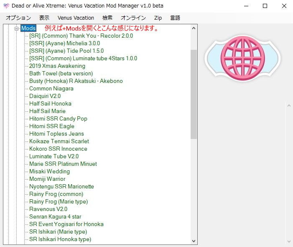
Task: Select Busty (Honoka) R Akatsuki - Akebono
Action: click(76, 81)
